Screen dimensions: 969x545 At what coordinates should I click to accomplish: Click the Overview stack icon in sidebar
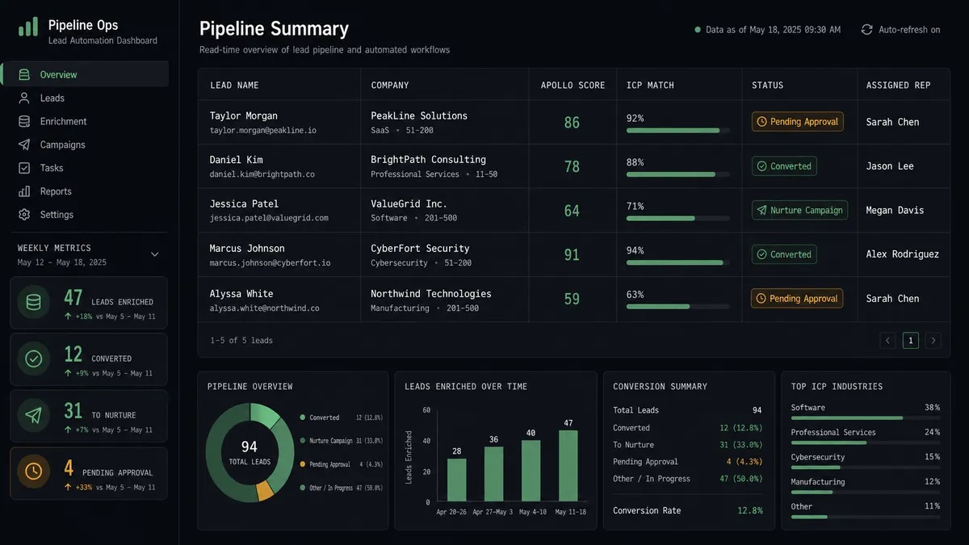24,74
